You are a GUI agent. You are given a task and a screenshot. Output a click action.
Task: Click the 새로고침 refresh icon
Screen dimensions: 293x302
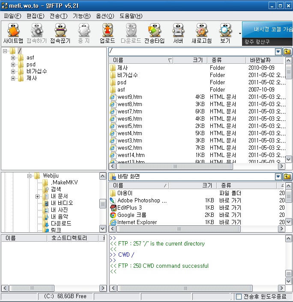coord(201,33)
